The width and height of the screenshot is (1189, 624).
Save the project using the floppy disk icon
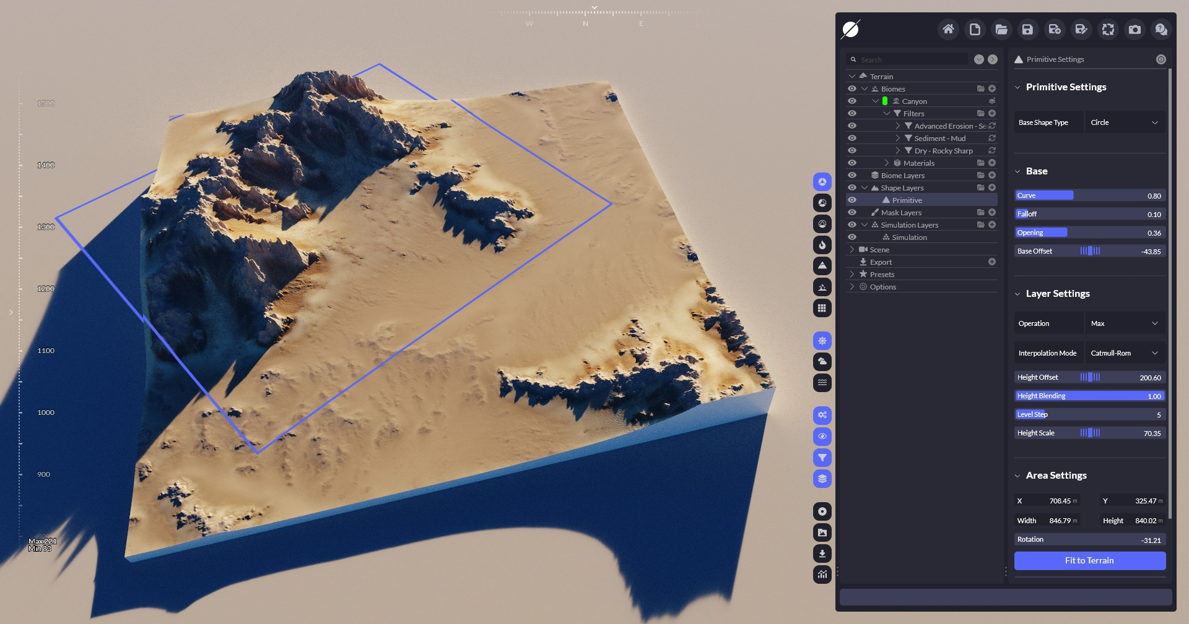(x=1027, y=29)
